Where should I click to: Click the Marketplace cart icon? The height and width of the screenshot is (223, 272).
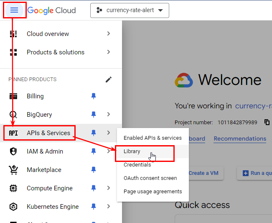pyautogui.click(x=13, y=170)
